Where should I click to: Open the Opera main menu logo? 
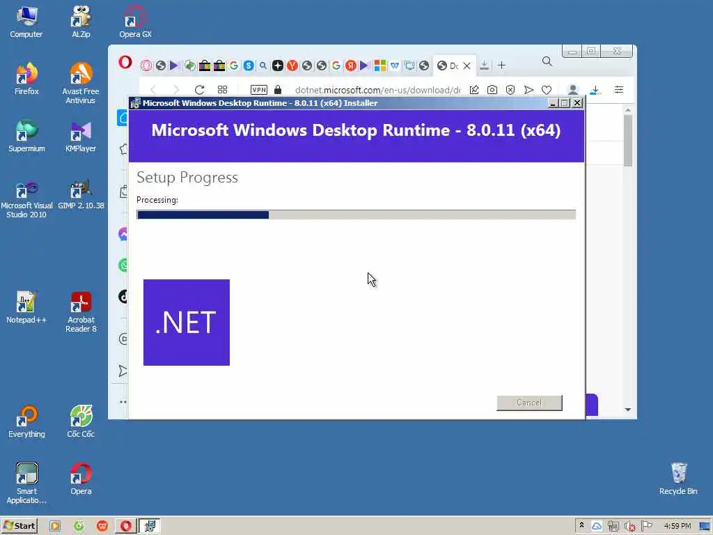point(125,62)
